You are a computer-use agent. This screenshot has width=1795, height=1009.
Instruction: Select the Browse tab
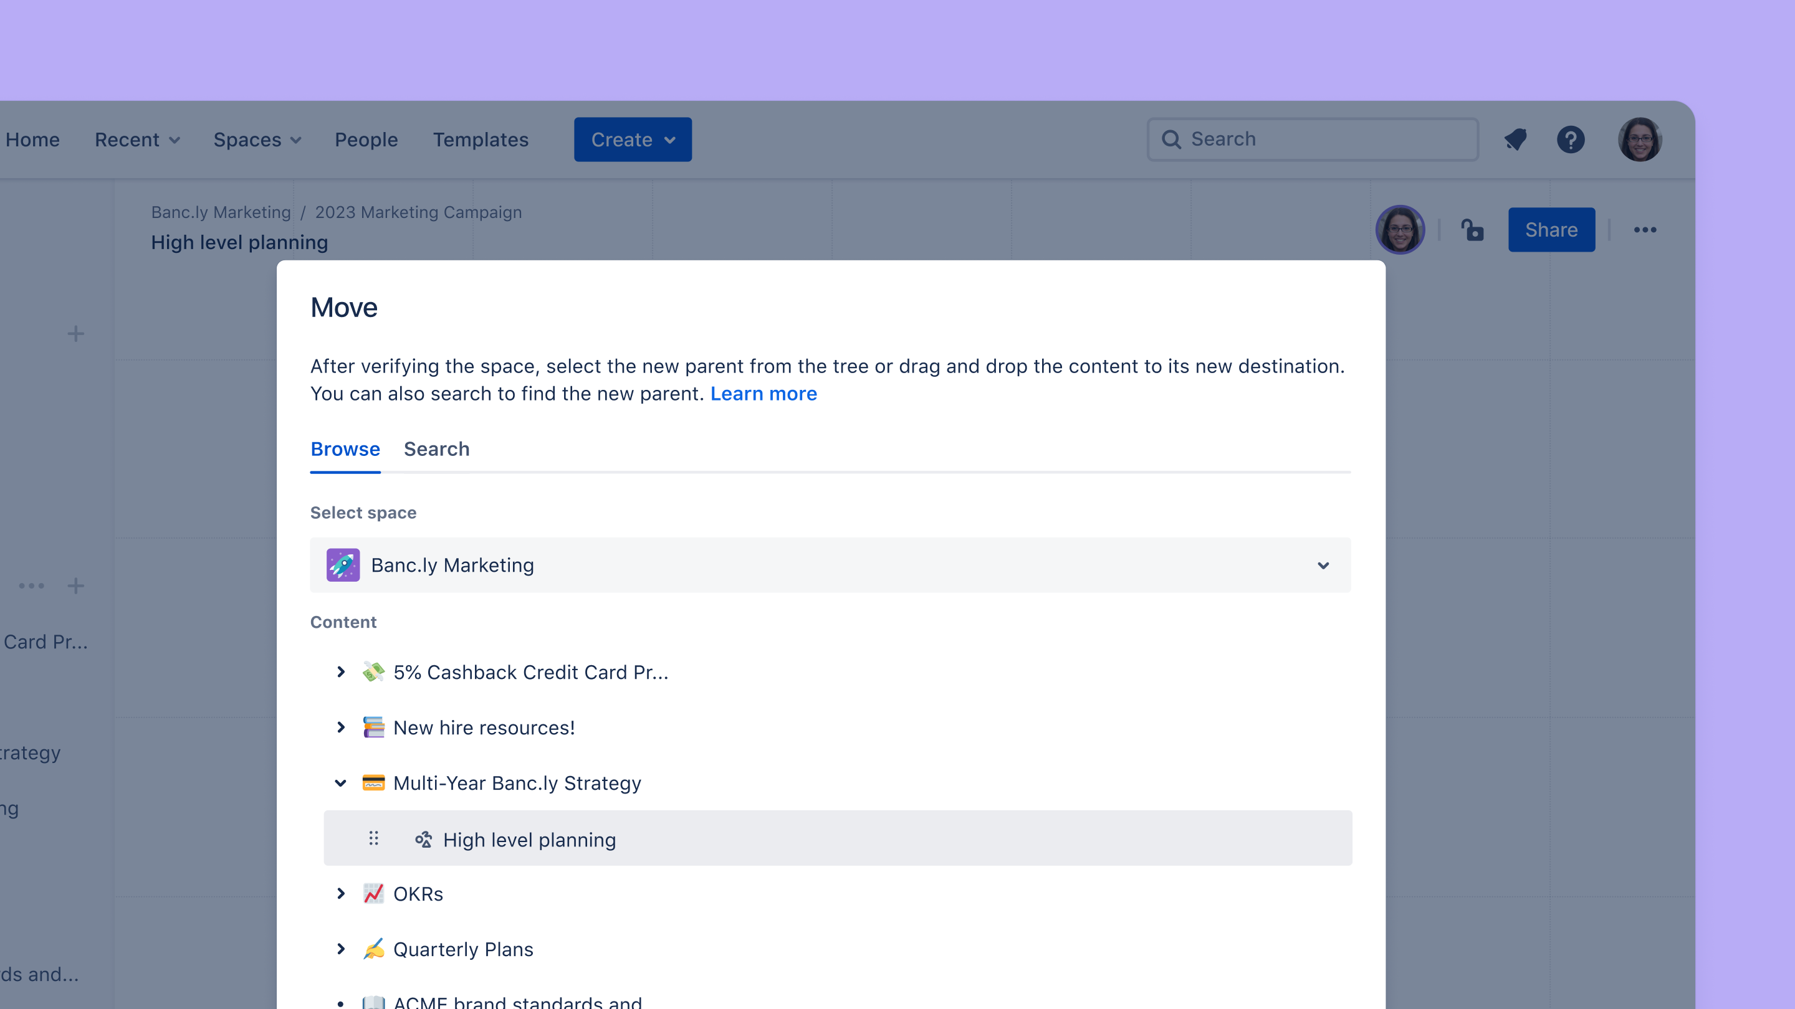[345, 449]
